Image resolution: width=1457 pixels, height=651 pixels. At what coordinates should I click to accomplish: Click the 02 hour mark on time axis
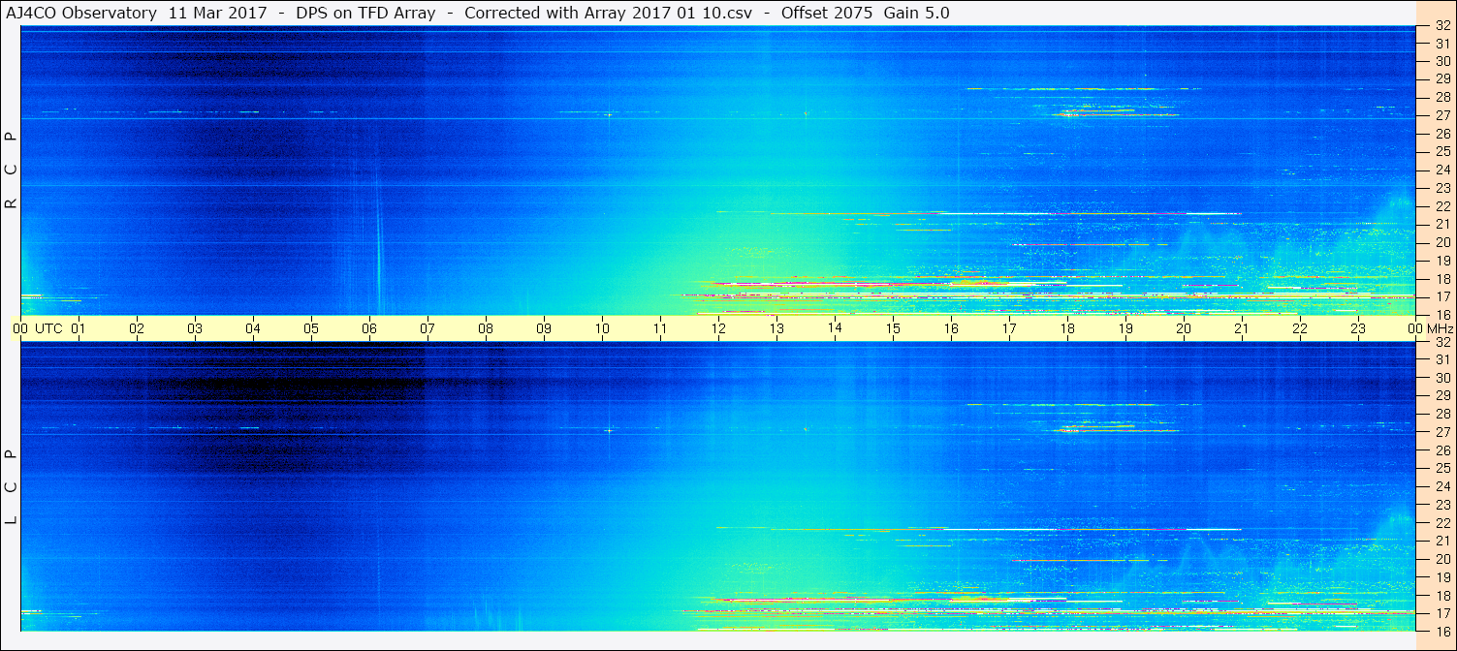(137, 328)
